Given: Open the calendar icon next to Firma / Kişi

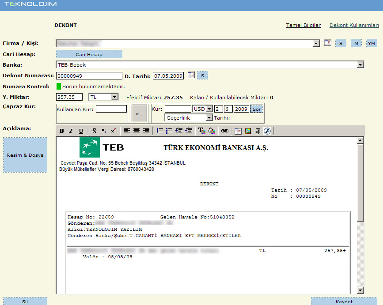Looking at the screenshot, I should coord(328,43).
